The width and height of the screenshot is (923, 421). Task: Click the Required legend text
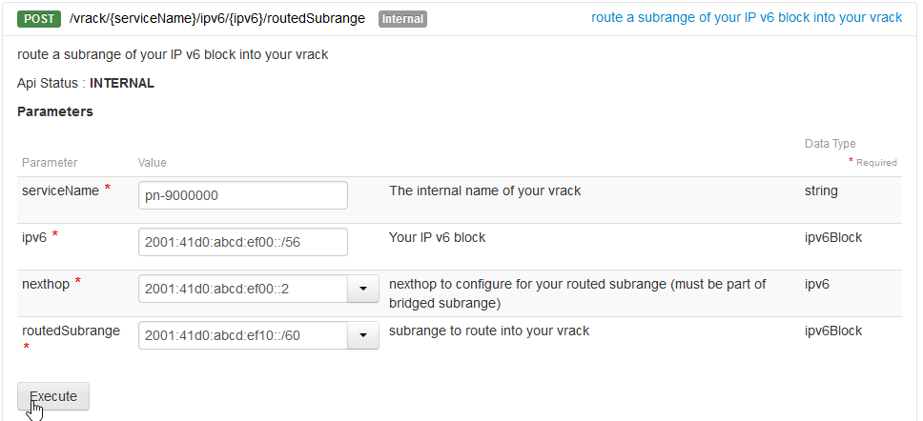tap(875, 163)
